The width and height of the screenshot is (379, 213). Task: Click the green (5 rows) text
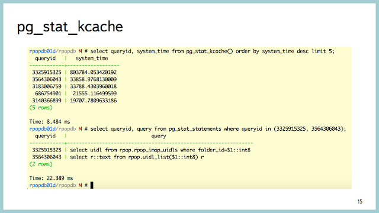[x=41, y=108]
